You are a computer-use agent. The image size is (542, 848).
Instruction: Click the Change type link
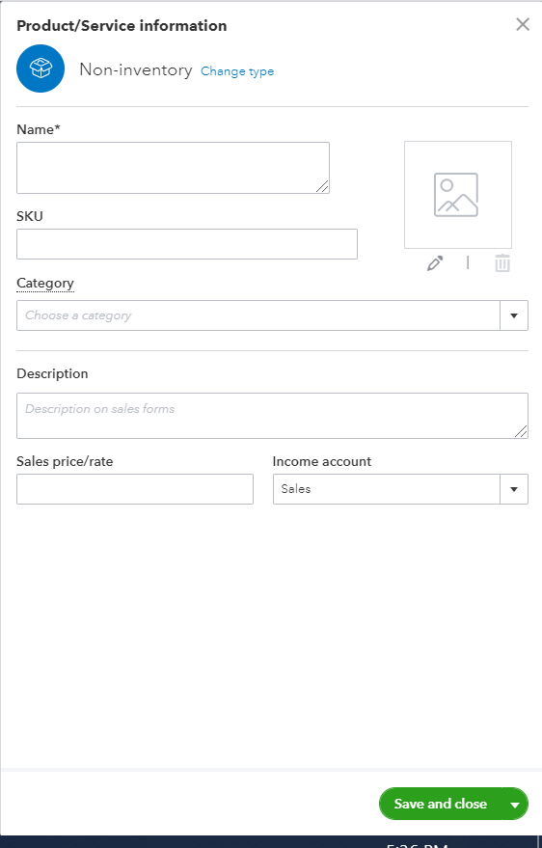(237, 71)
